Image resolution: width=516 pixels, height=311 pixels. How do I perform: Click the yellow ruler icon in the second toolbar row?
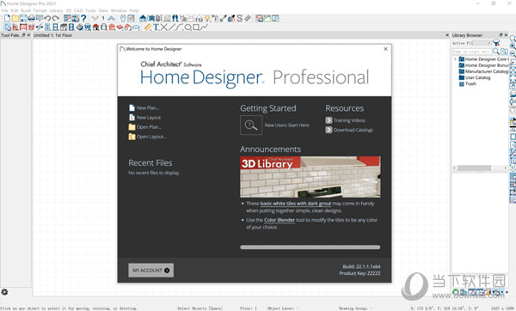[x=148, y=27]
